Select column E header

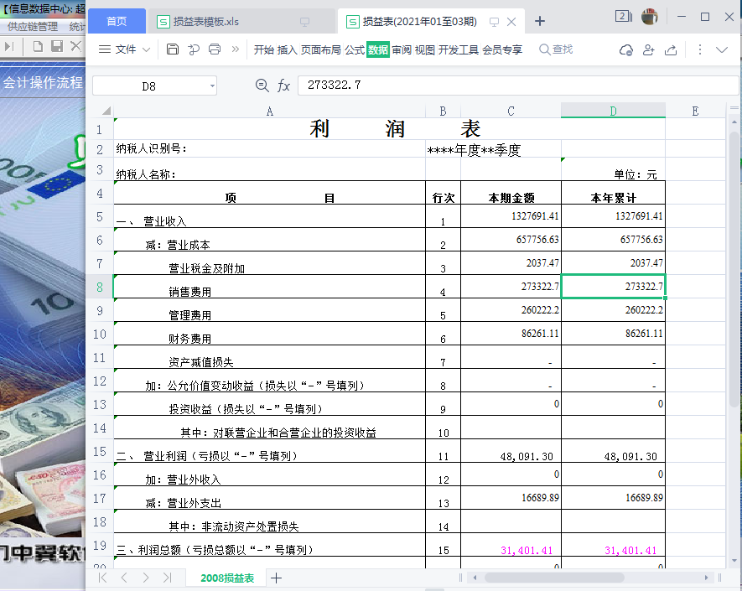695,111
